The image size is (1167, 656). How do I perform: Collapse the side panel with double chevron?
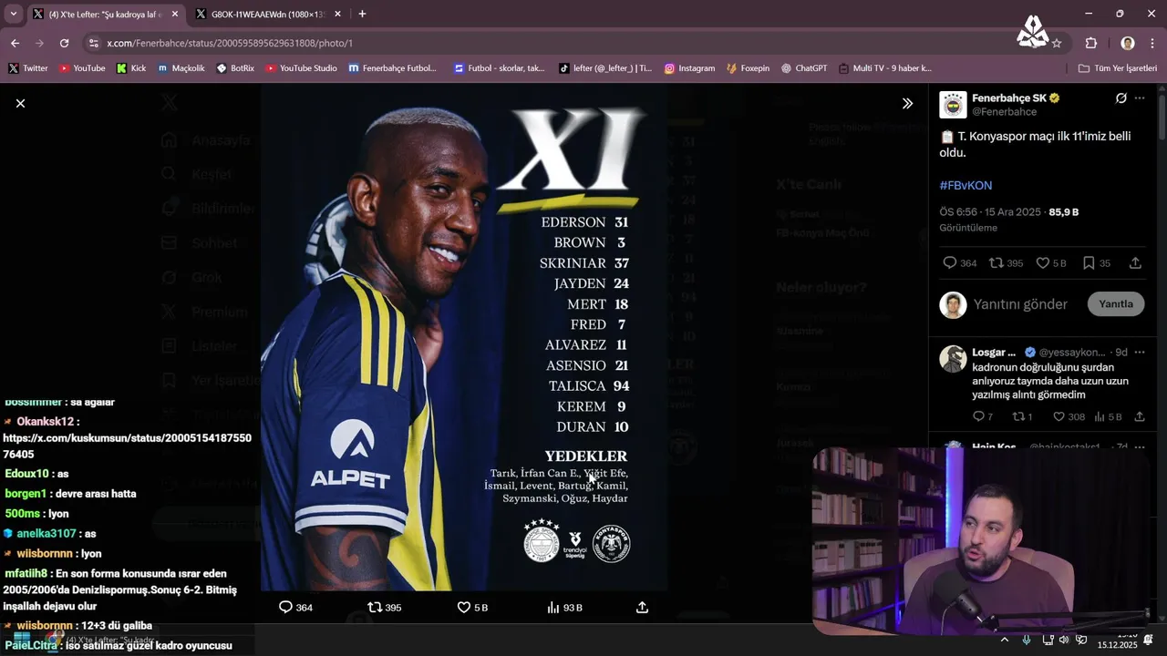click(907, 104)
